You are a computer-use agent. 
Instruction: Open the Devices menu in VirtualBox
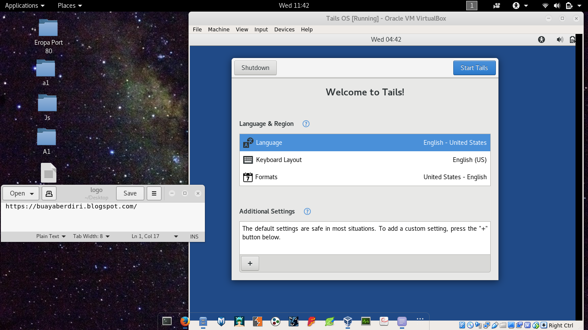click(x=284, y=29)
